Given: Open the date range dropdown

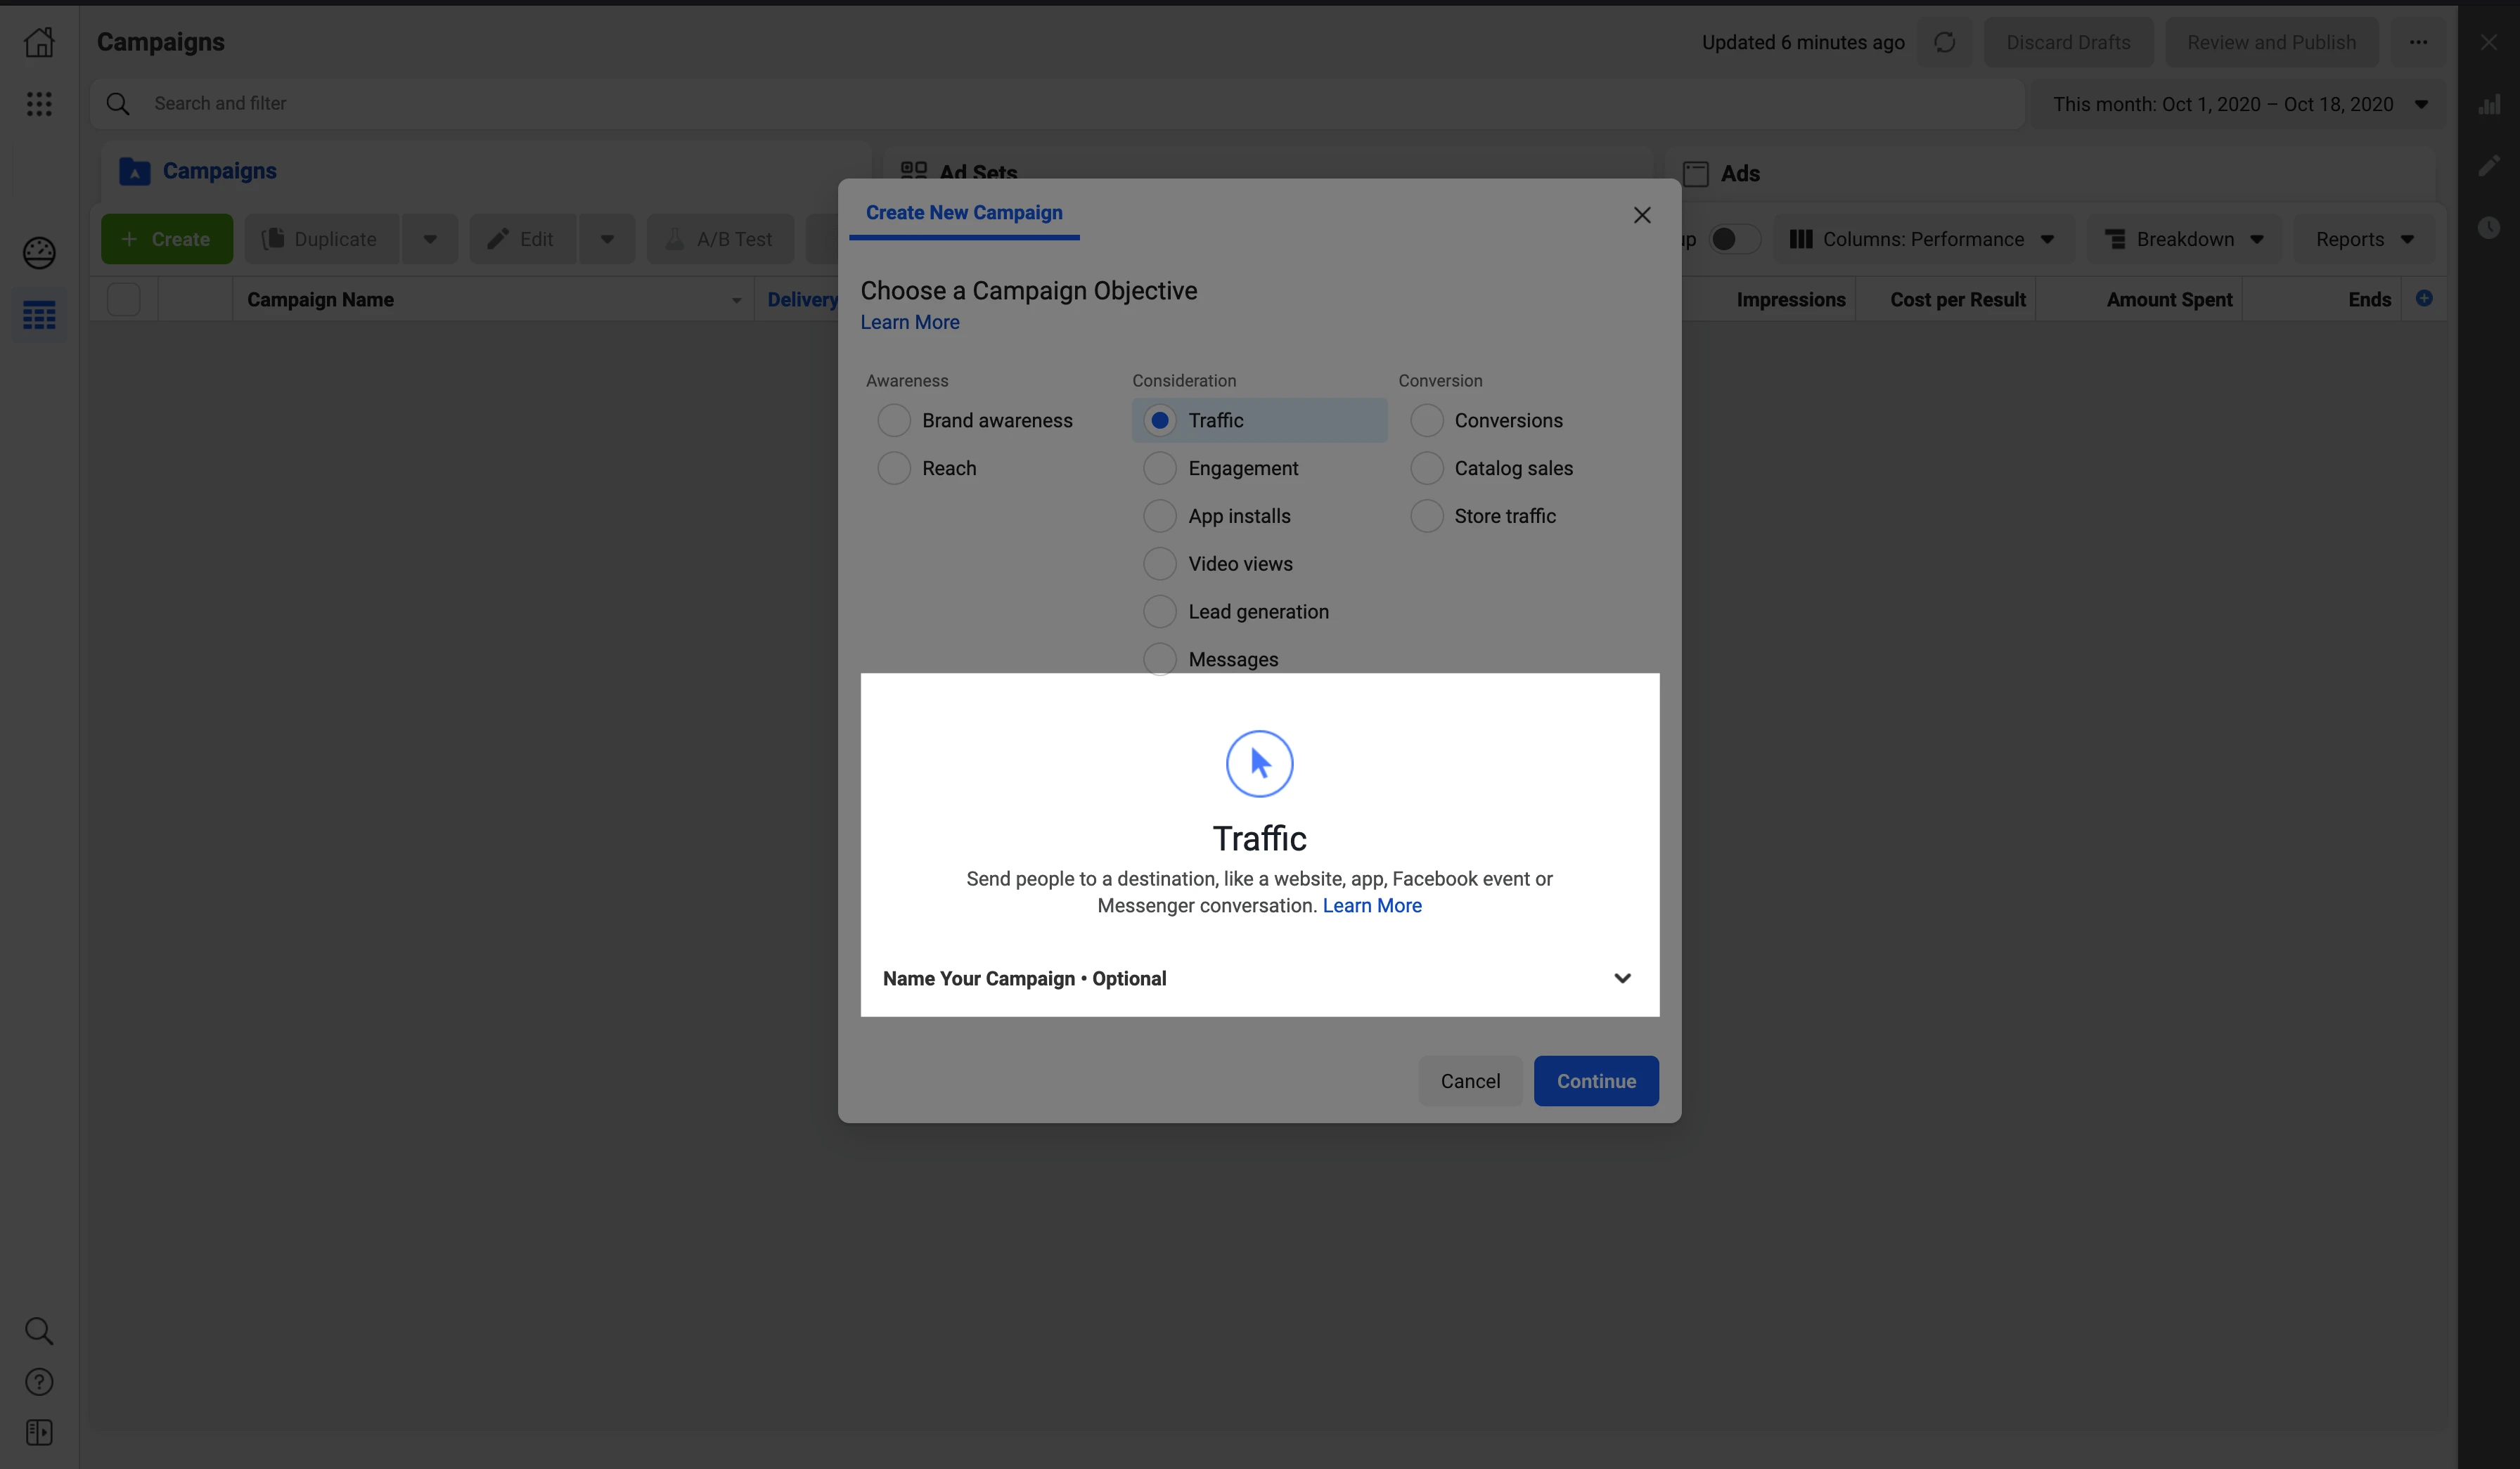Looking at the screenshot, I should [x=2237, y=104].
